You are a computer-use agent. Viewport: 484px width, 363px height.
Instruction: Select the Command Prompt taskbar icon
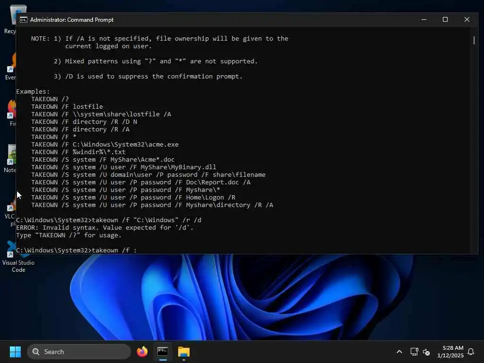[163, 352]
